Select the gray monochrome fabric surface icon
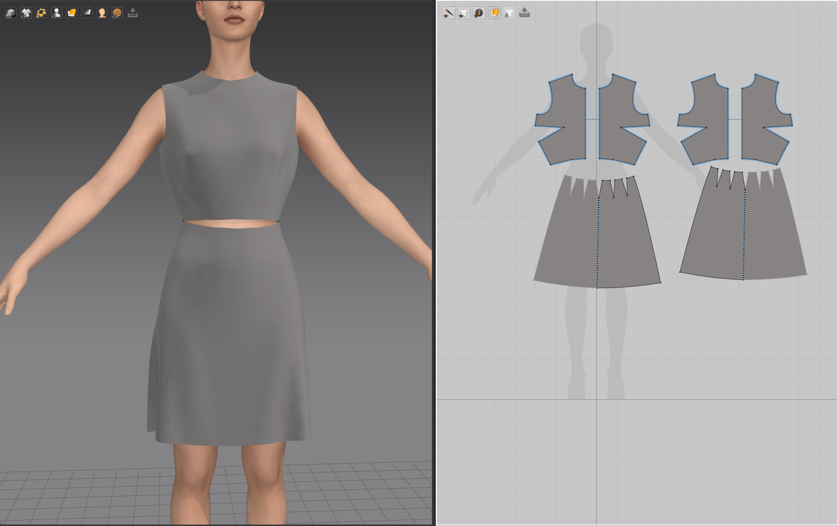Viewport: 838px width, 526px height. [x=87, y=13]
